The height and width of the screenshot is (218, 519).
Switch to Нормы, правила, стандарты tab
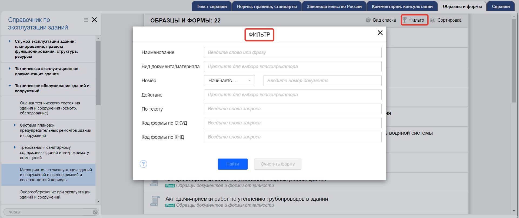point(267,6)
